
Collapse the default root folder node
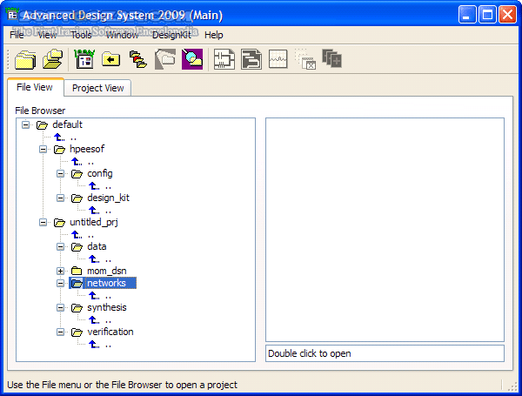pyautogui.click(x=26, y=124)
